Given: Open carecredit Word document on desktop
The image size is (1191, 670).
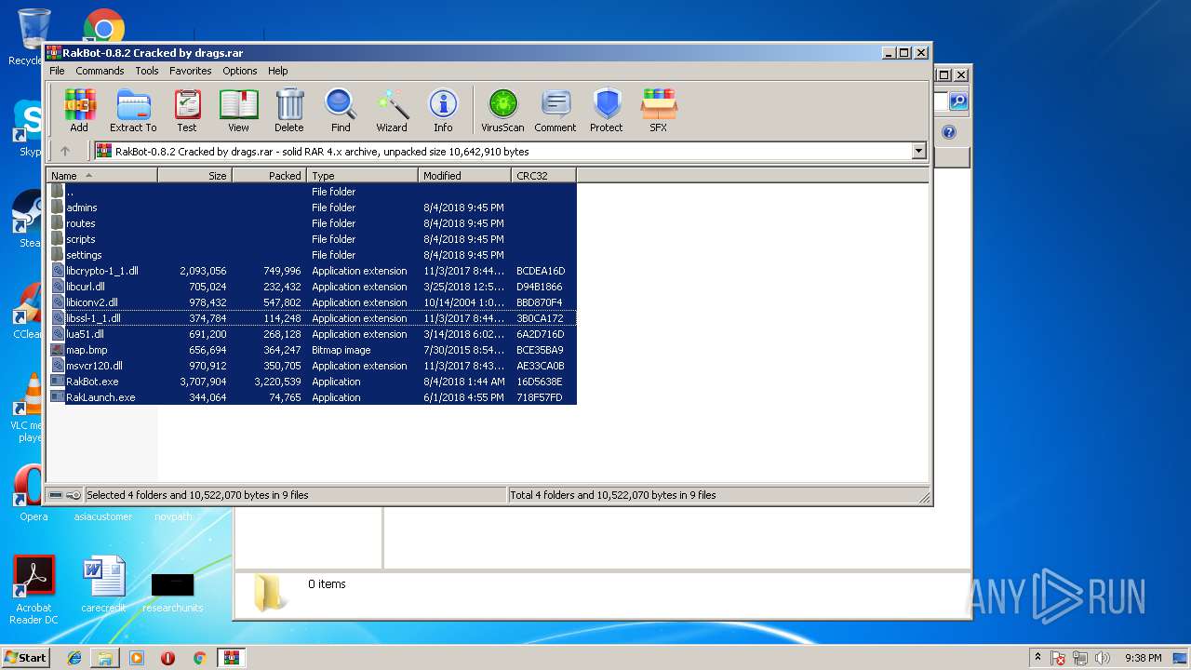Looking at the screenshot, I should [103, 585].
